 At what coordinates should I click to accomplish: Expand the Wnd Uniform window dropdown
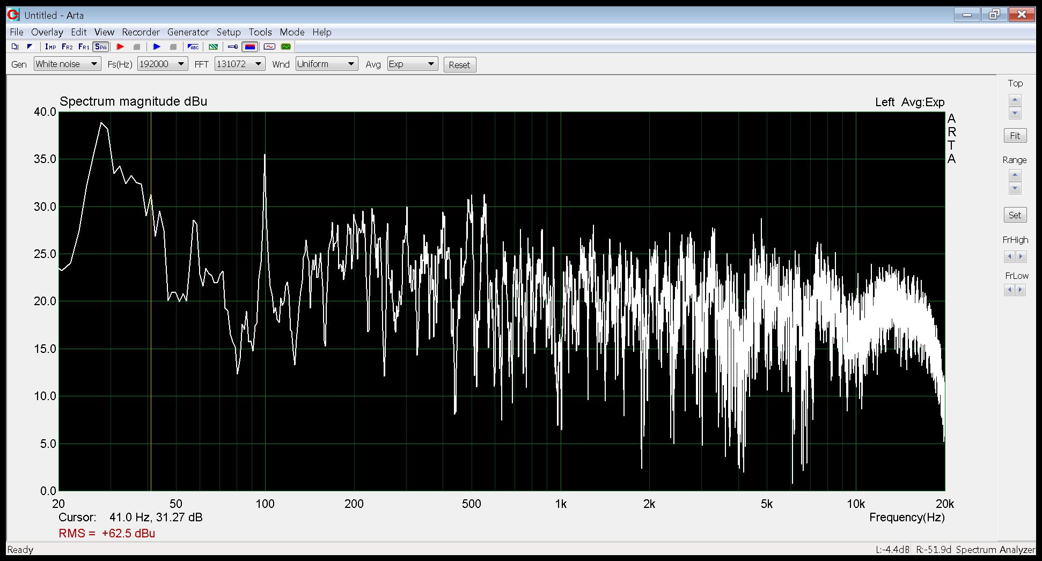[327, 64]
